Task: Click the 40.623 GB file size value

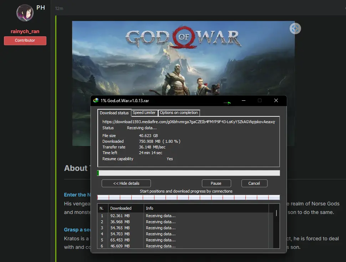Action: point(148,136)
